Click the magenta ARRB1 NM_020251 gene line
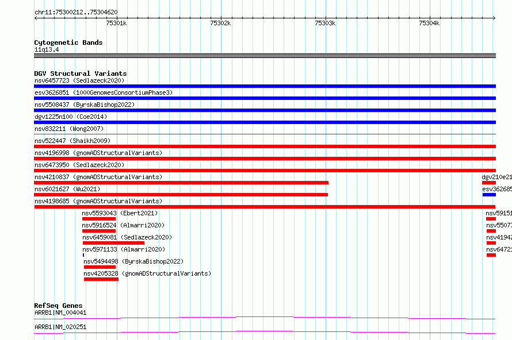Viewport: 512px width, 340px height. coord(265,332)
